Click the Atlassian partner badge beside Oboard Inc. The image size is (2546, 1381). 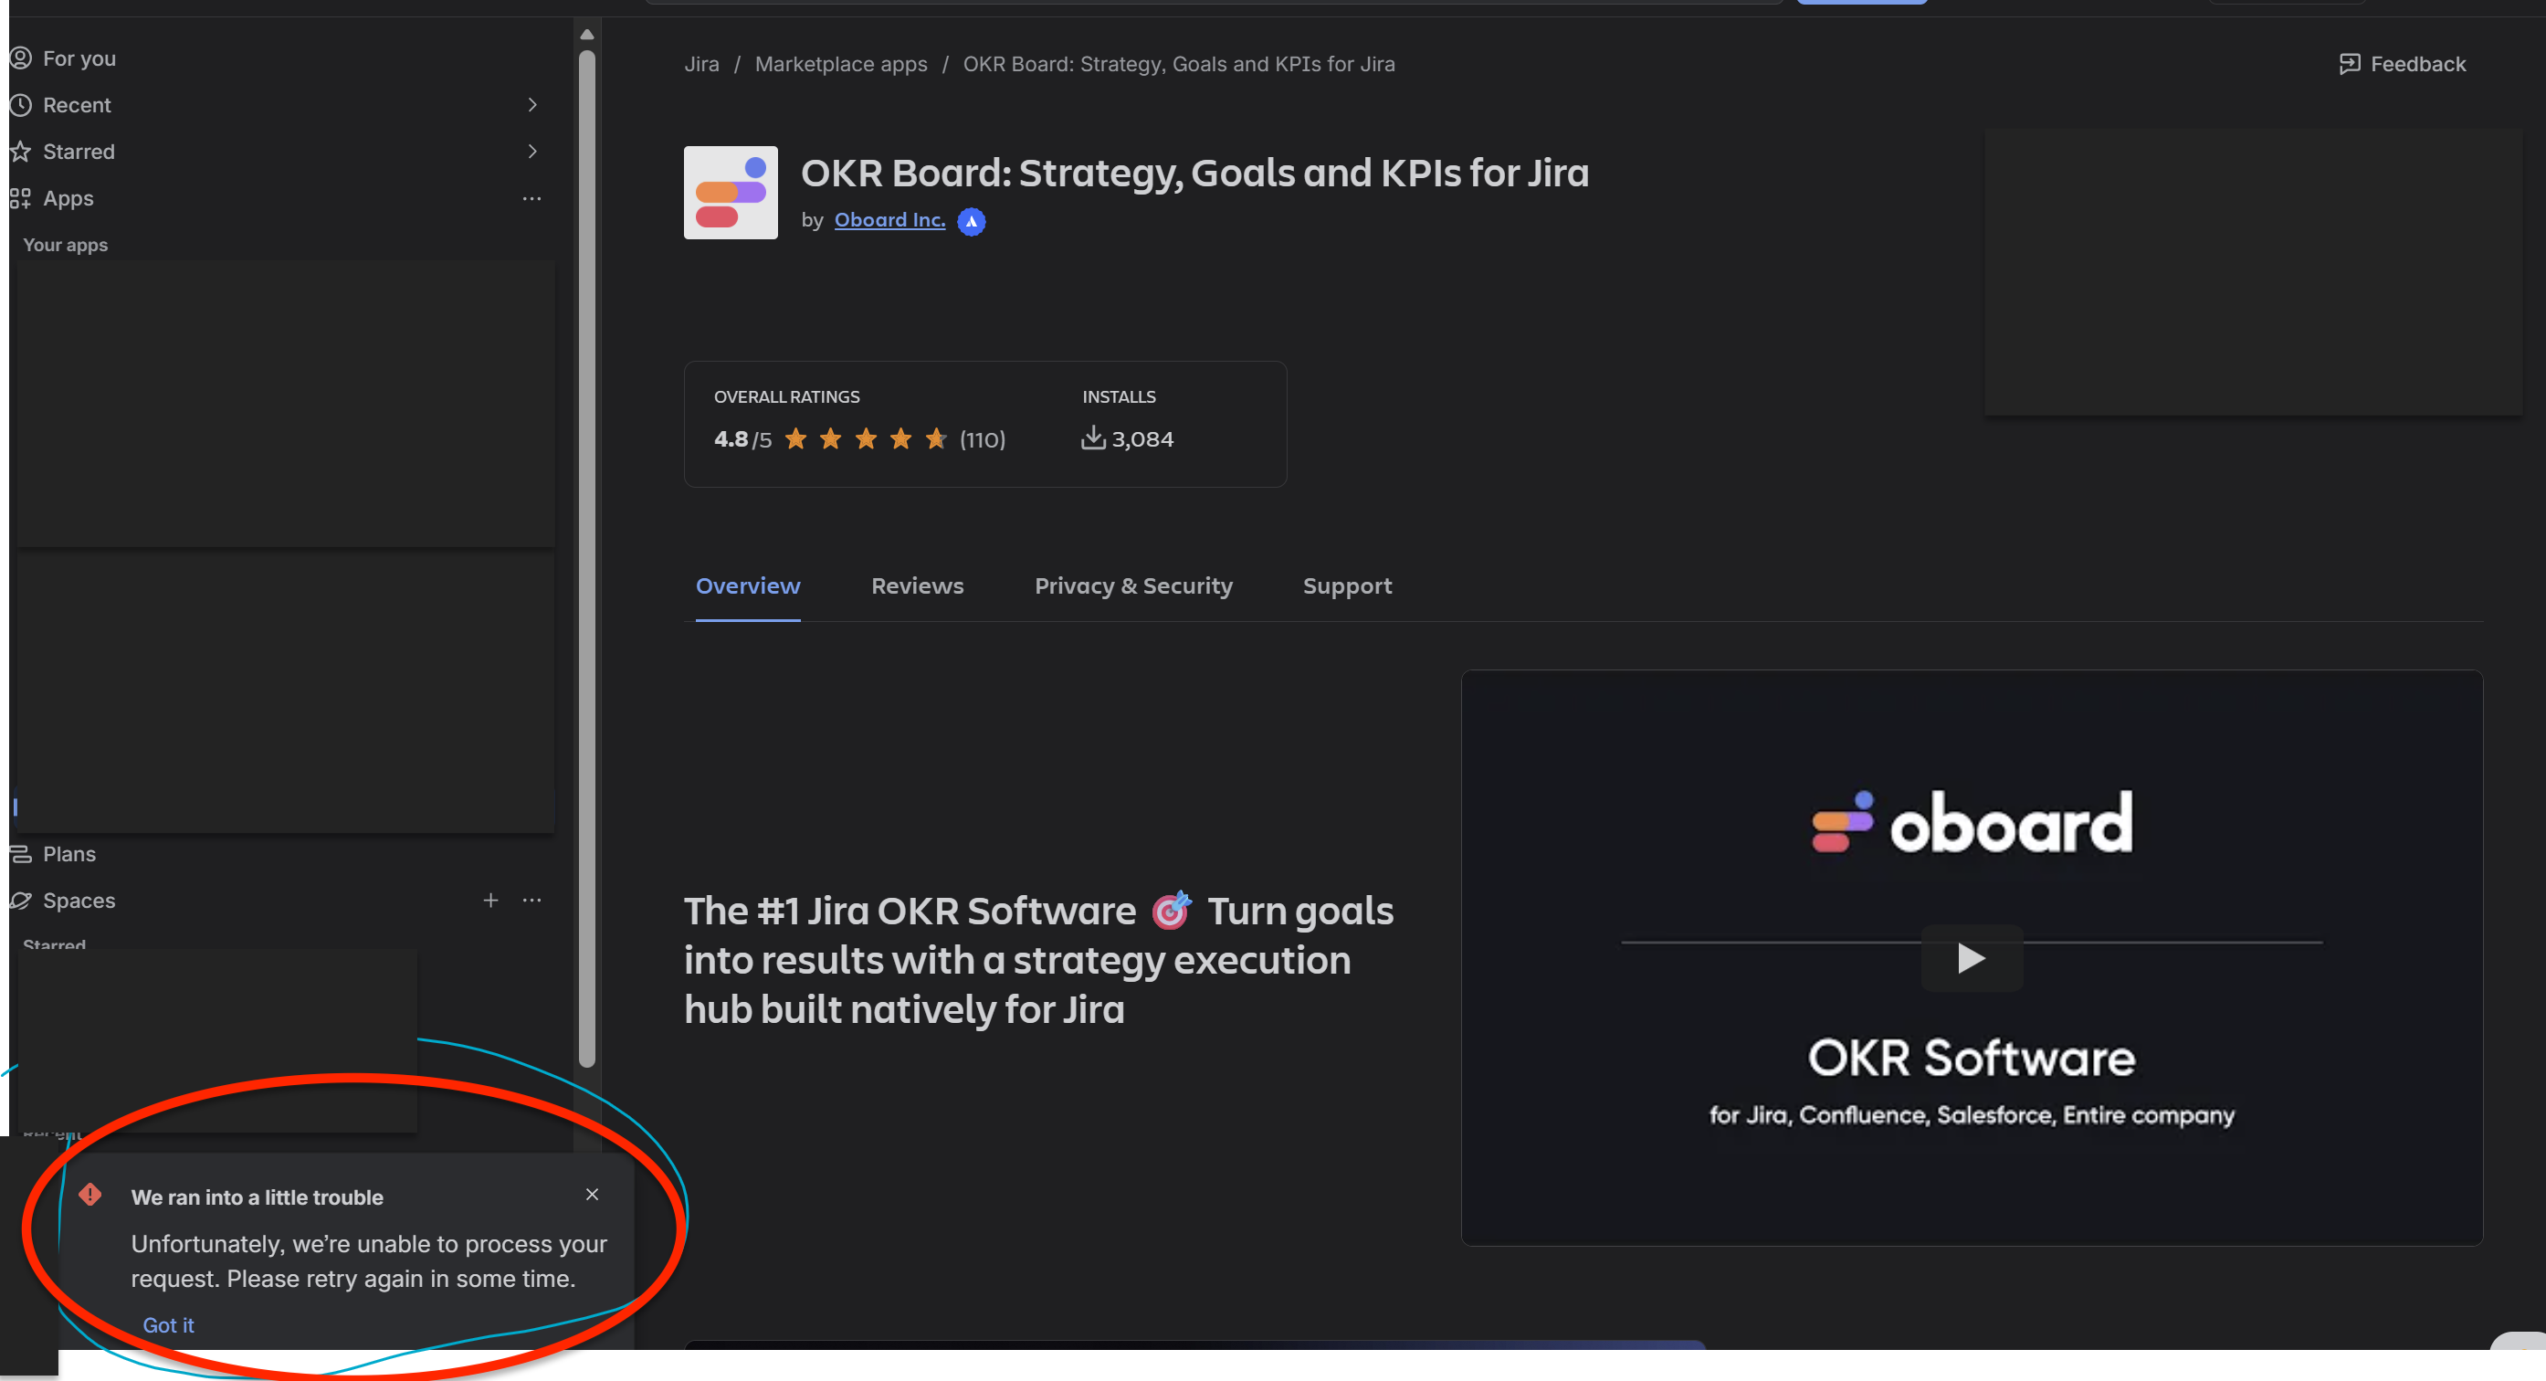972,221
